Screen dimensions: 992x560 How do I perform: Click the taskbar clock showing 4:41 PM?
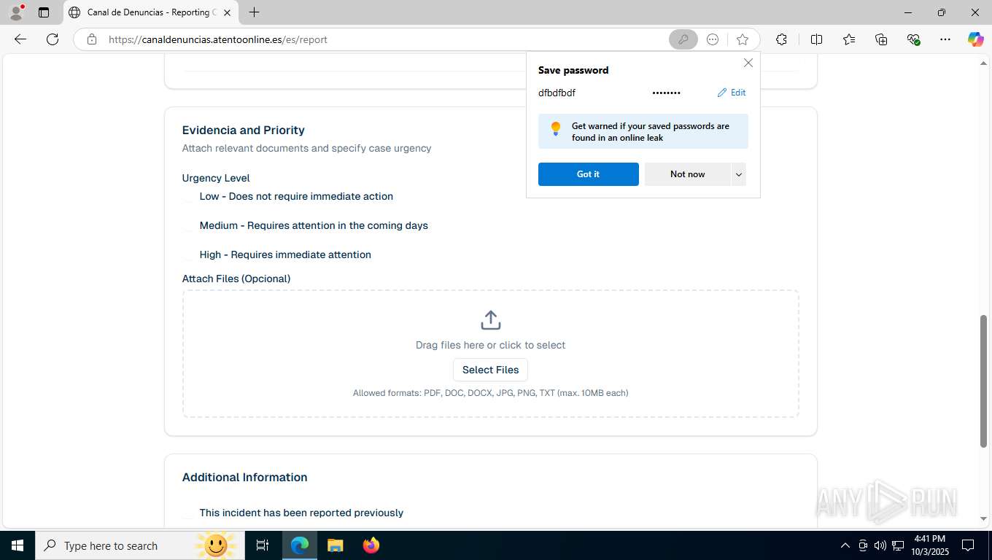(x=929, y=545)
